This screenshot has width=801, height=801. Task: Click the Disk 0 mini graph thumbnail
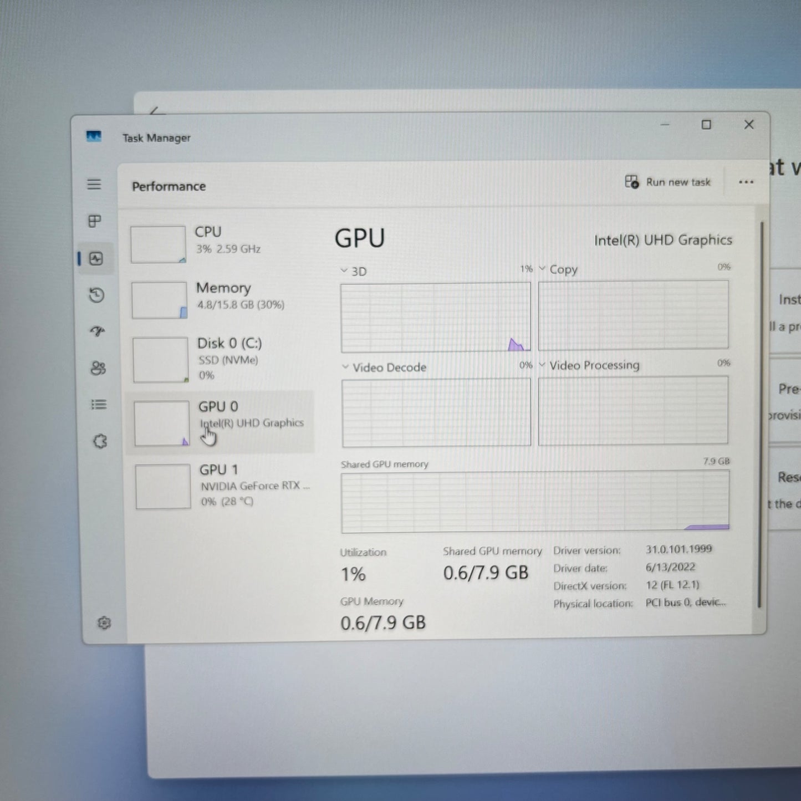click(x=161, y=360)
